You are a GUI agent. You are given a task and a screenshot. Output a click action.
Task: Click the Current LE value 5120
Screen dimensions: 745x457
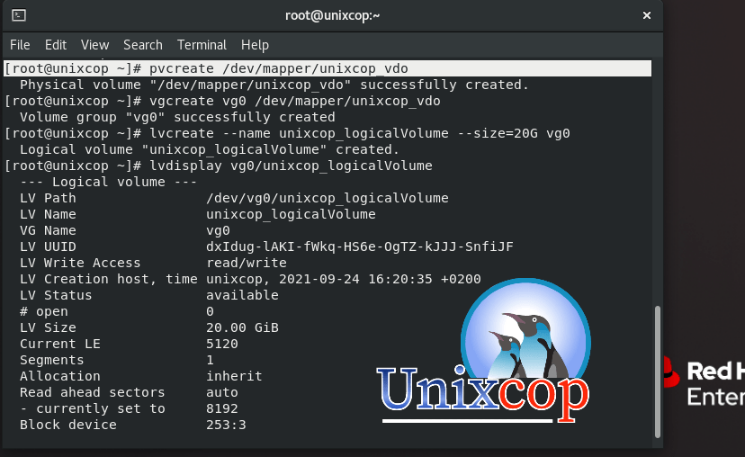(x=222, y=344)
